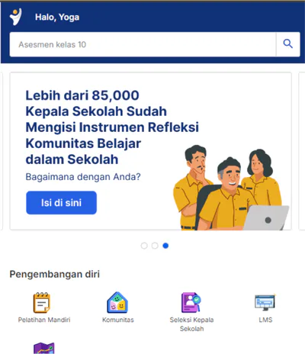The height and width of the screenshot is (354, 305).
Task: Click the "Komunitas" text label
Action: (118, 320)
